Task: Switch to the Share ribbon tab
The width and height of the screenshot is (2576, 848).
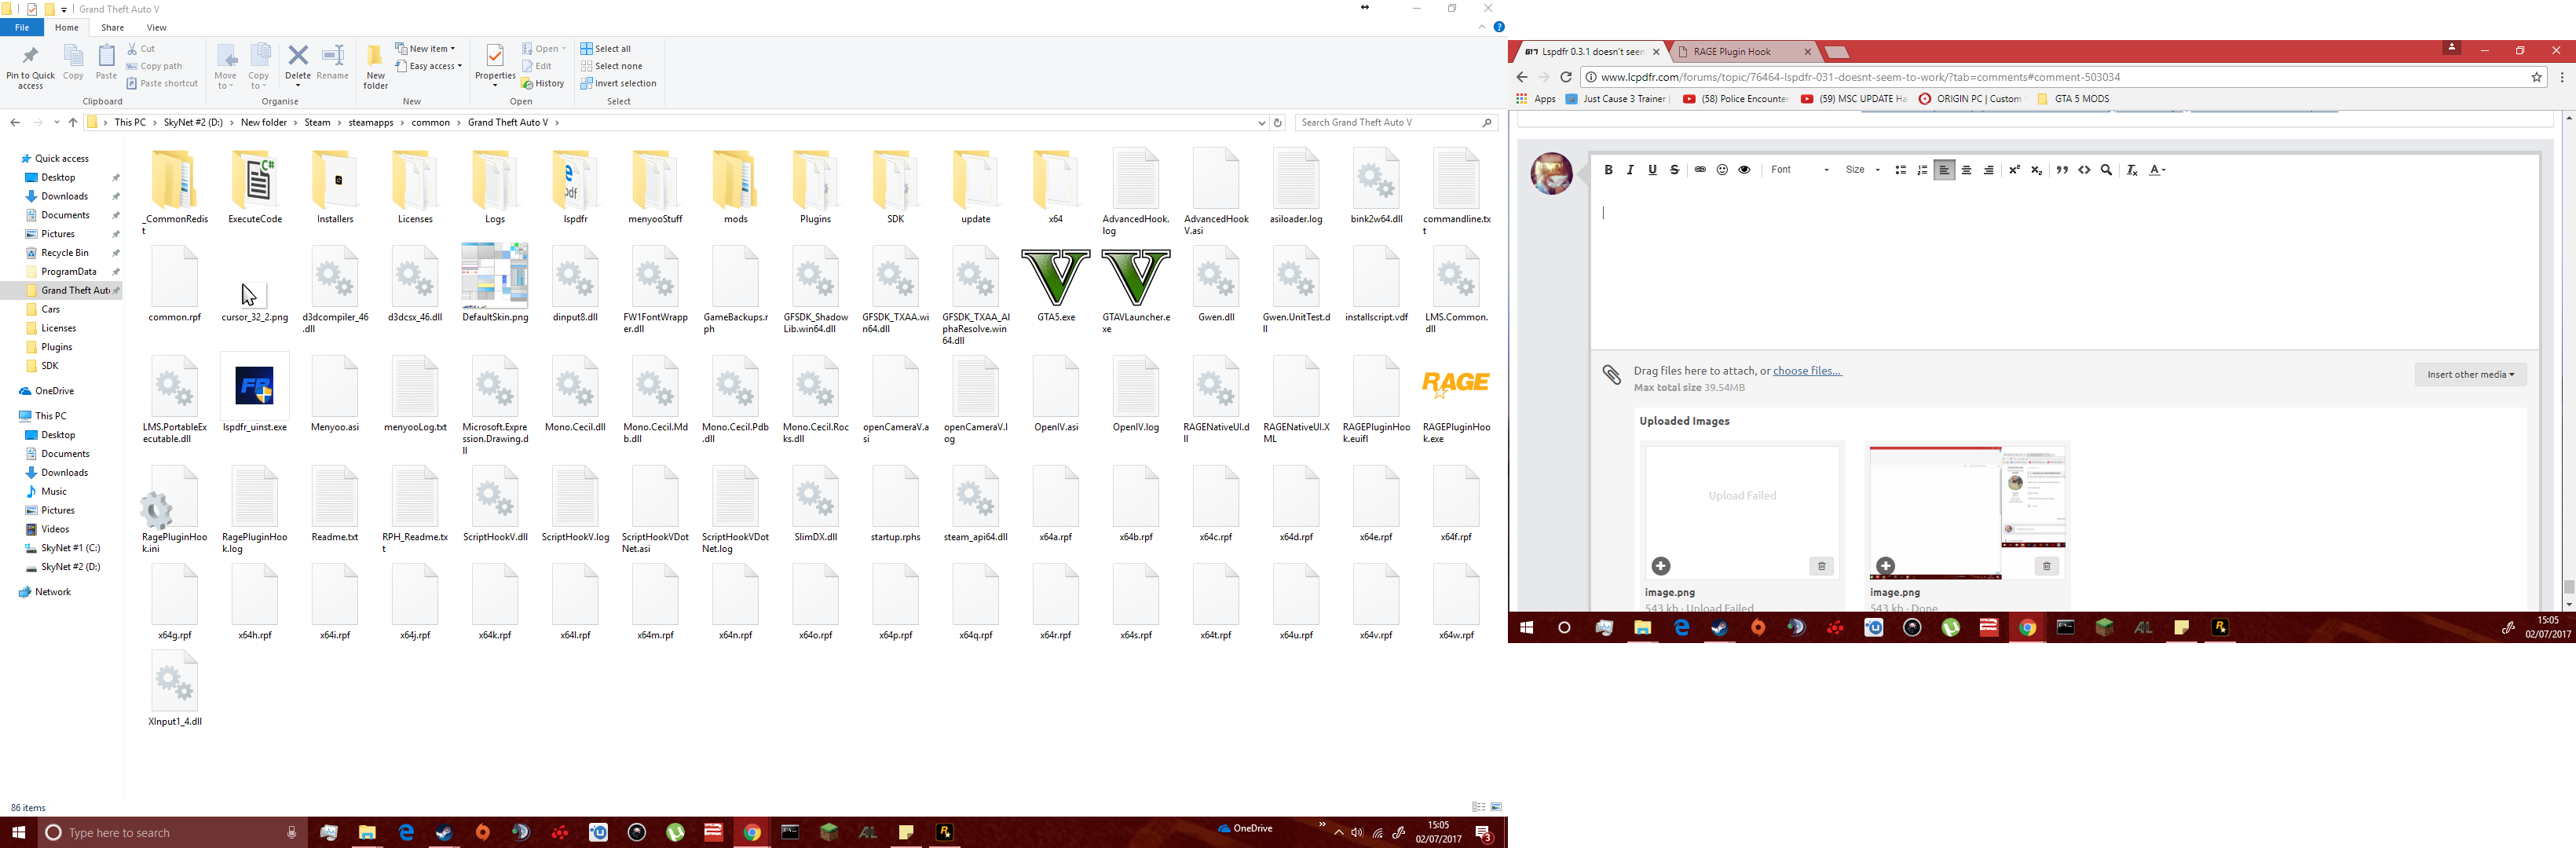Action: (113, 28)
